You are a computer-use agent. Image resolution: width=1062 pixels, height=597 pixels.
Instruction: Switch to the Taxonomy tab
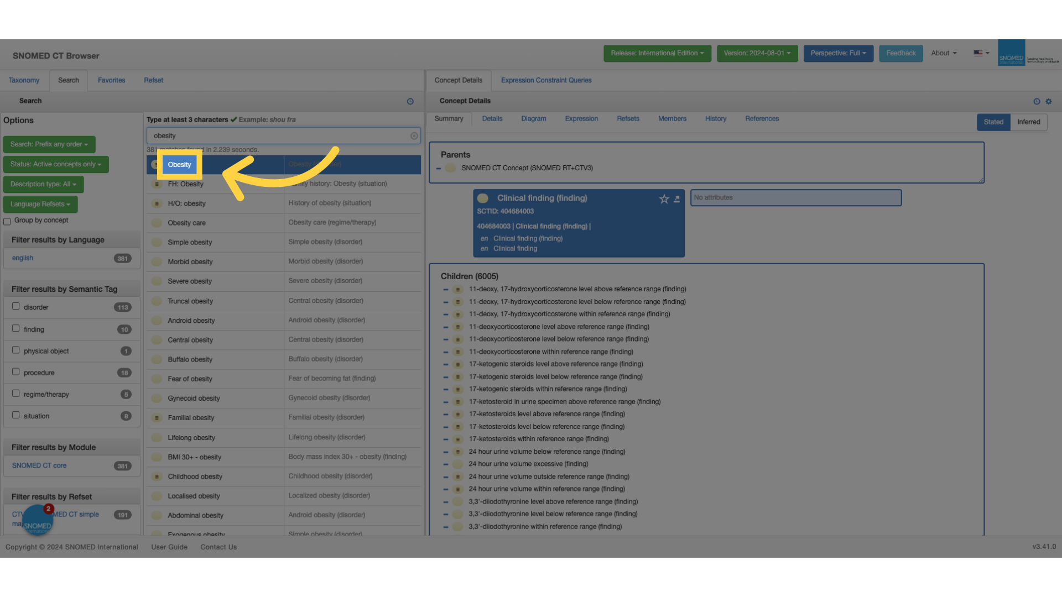coord(24,81)
